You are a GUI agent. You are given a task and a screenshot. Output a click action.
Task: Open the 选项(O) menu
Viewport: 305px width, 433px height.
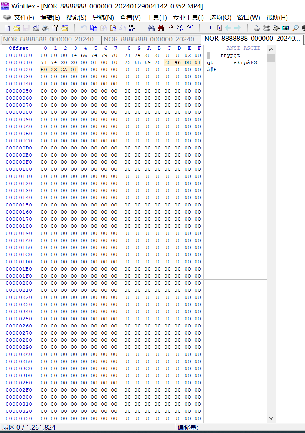tap(220, 18)
